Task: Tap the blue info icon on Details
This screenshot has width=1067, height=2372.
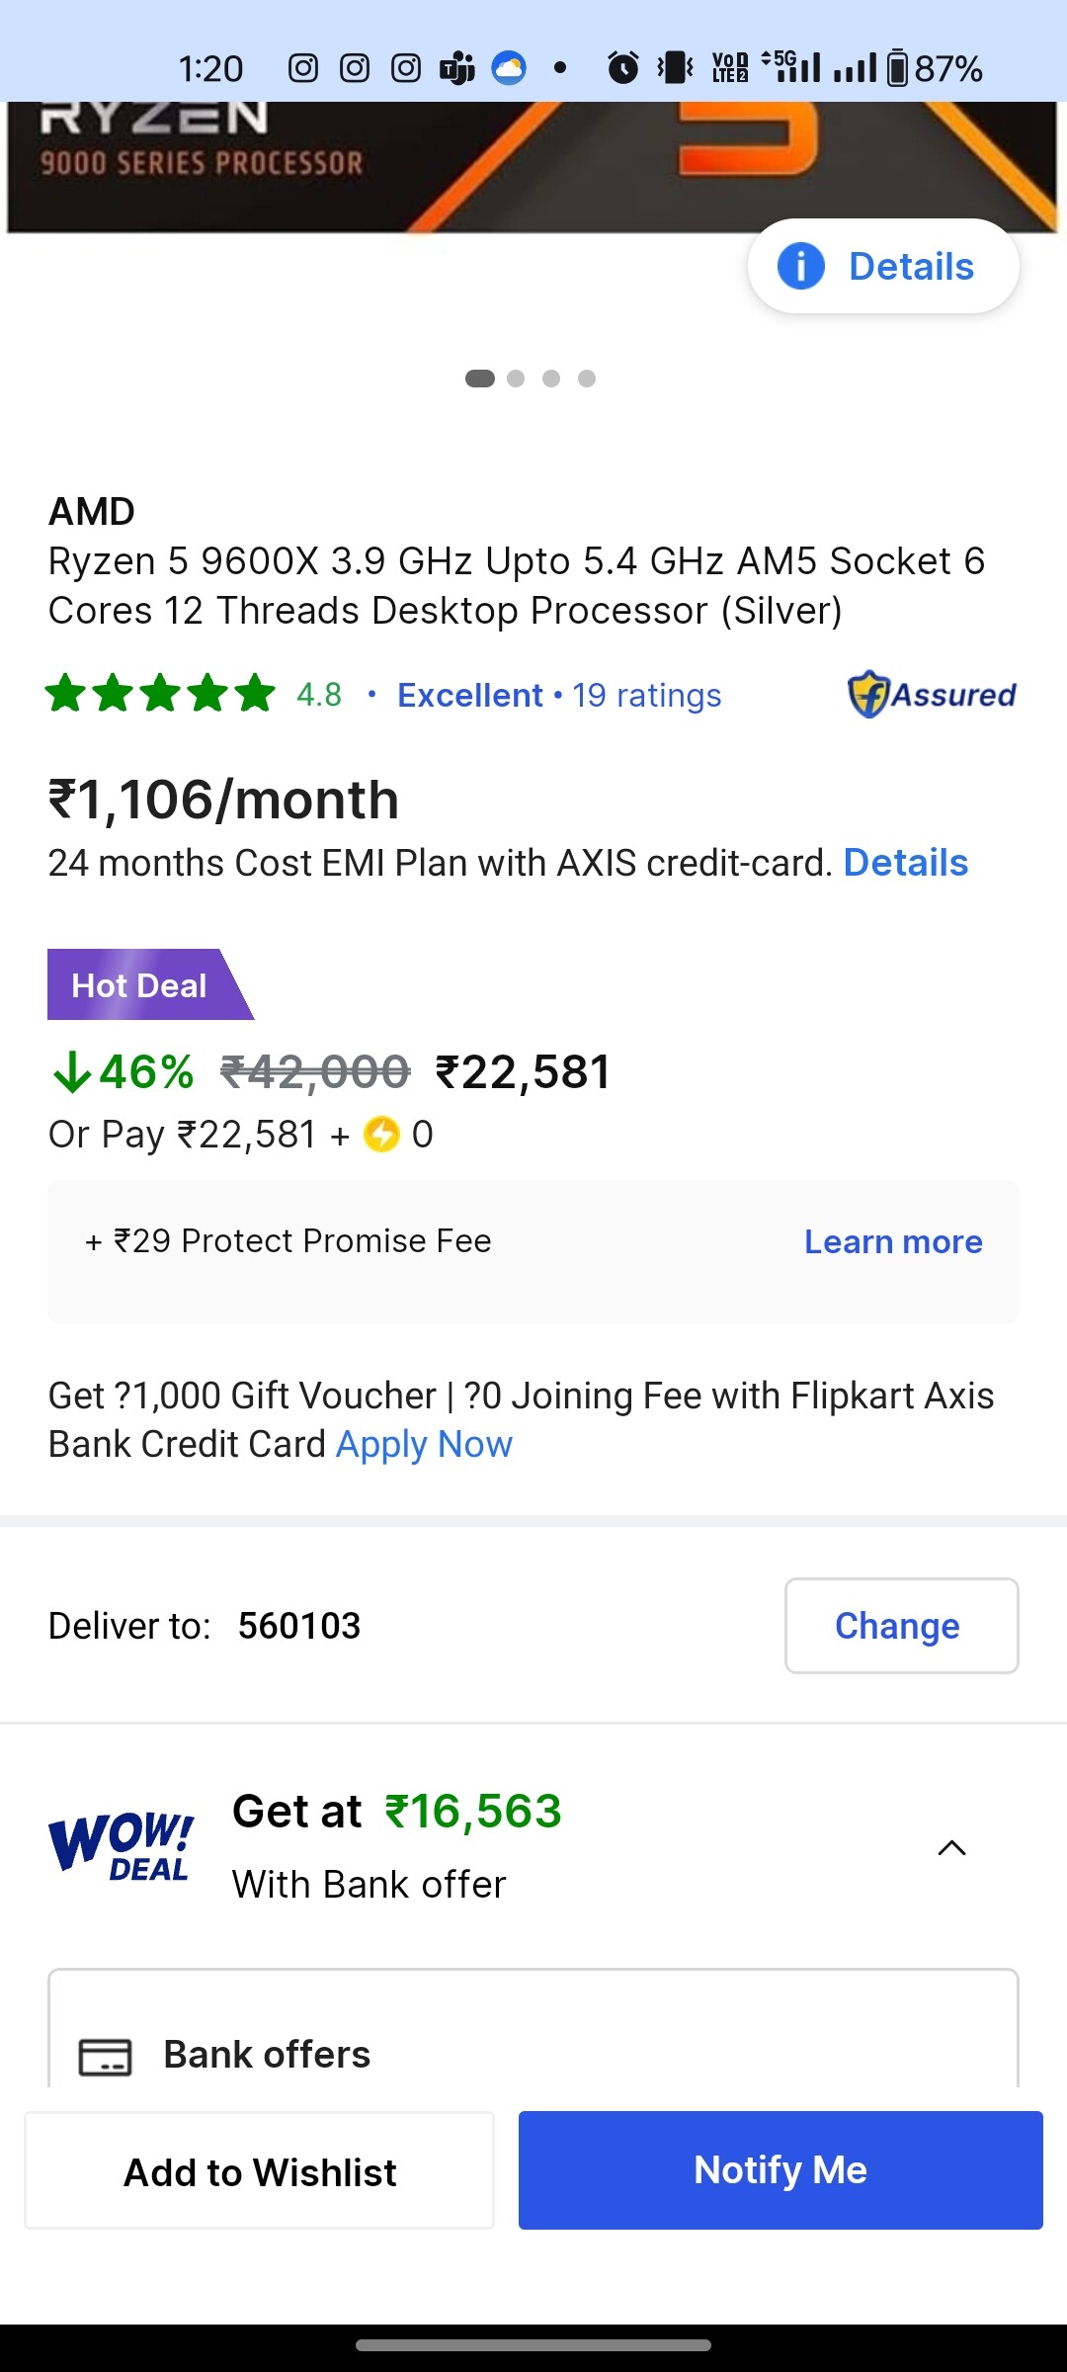Action: coord(800,267)
